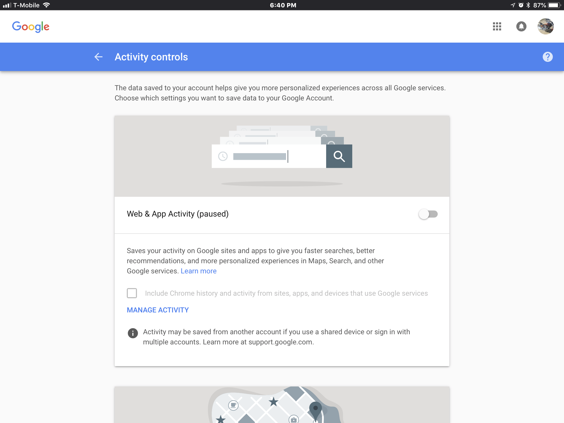Image resolution: width=564 pixels, height=423 pixels.
Task: Tap the clock time in the status bar
Action: click(283, 5)
